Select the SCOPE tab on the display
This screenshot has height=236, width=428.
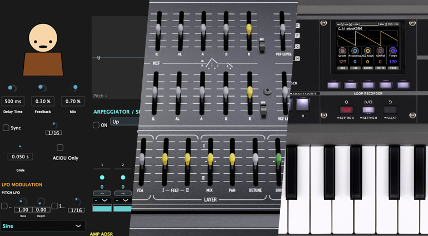pos(367,68)
